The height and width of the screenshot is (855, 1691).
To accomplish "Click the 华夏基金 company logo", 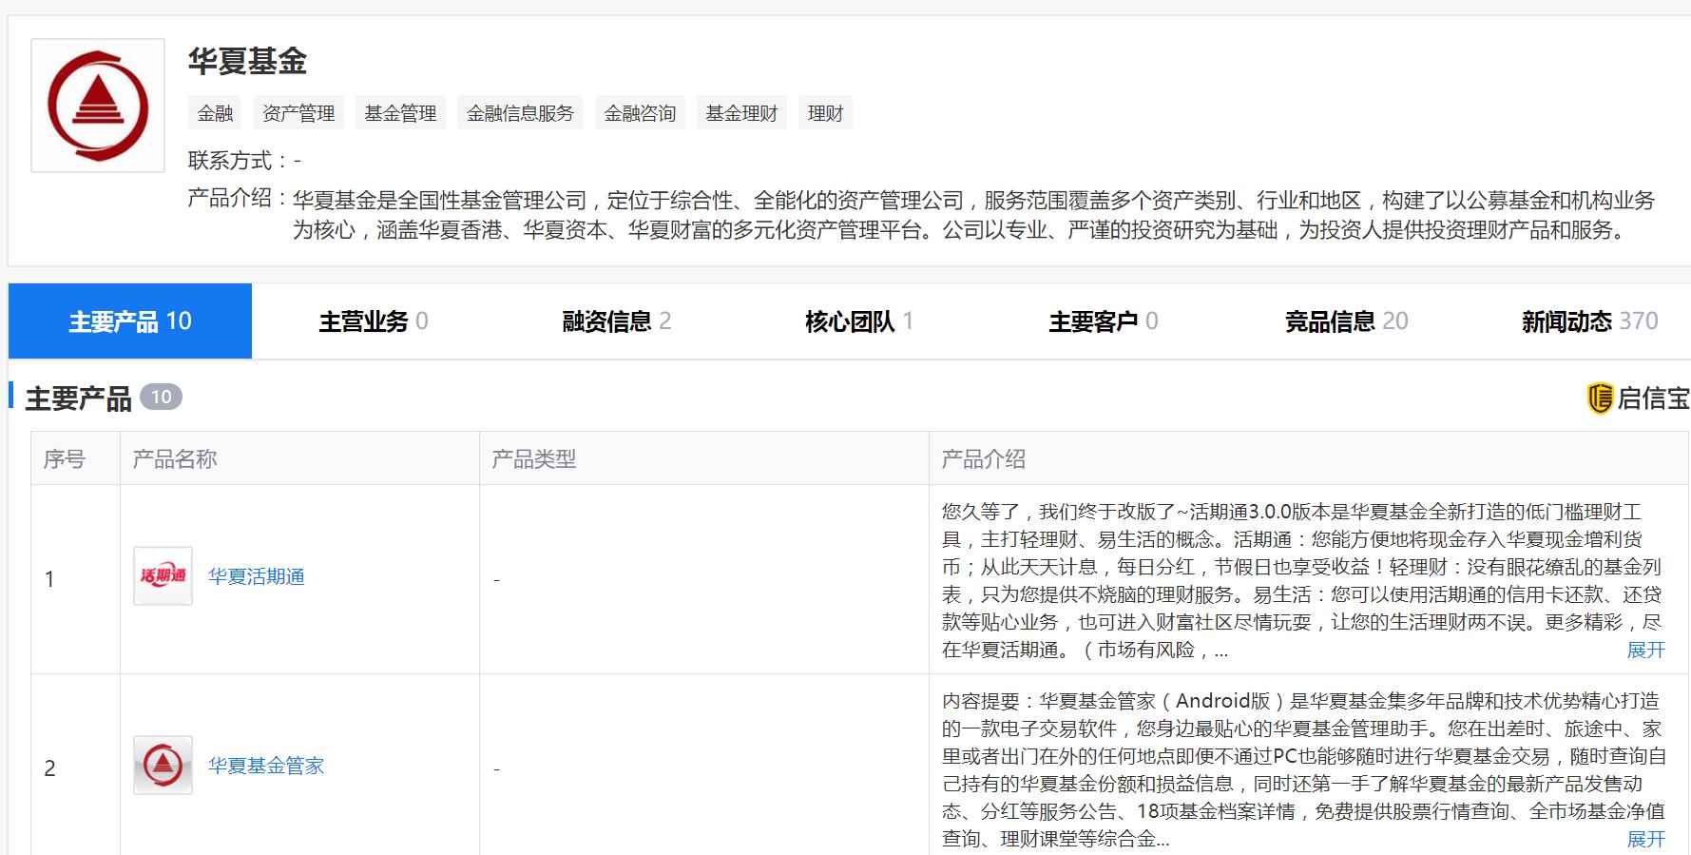I will [x=98, y=106].
